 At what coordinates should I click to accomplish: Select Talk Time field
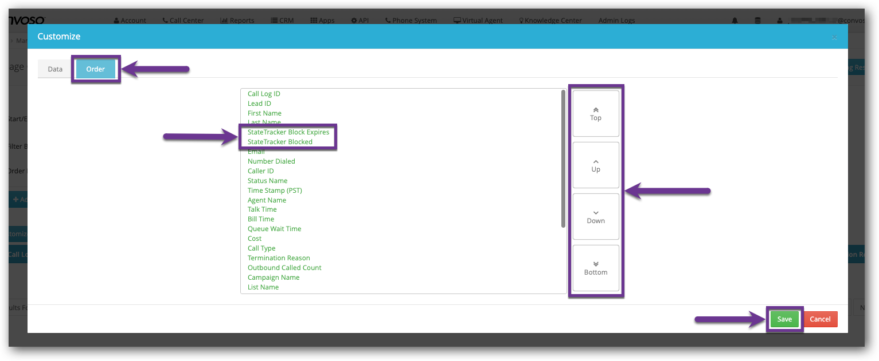(x=262, y=209)
